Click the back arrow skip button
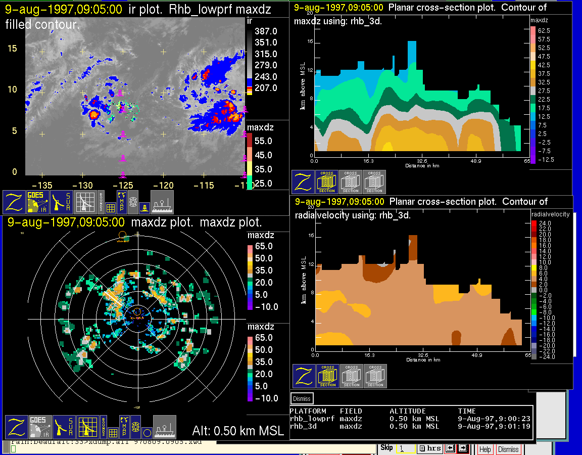 pos(450,448)
